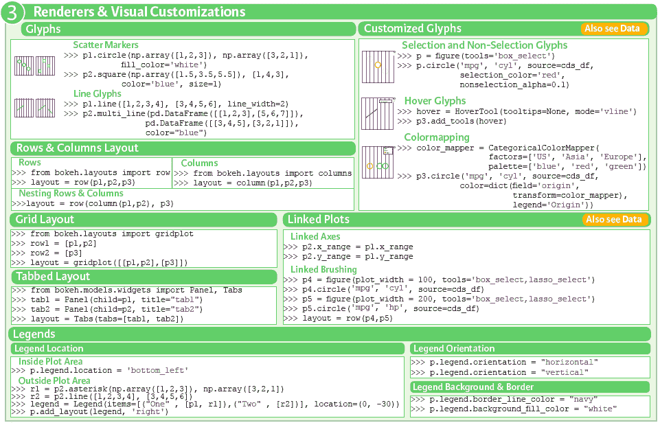The image size is (660, 423).
Task: Select the Tabbed Layout section header
Action: pyautogui.click(x=54, y=277)
